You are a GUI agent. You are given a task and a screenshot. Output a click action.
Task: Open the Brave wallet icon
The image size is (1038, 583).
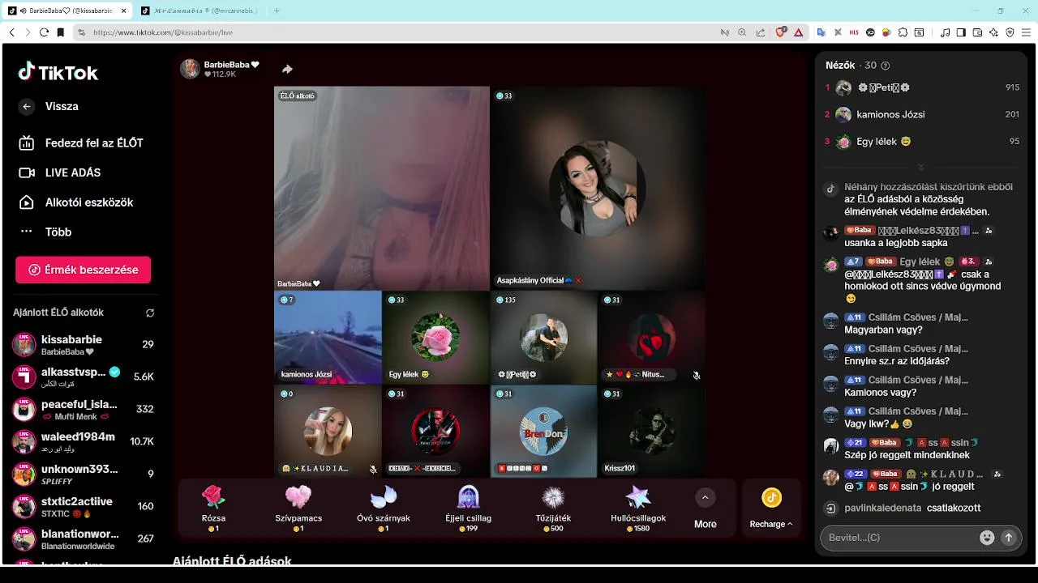pos(977,32)
